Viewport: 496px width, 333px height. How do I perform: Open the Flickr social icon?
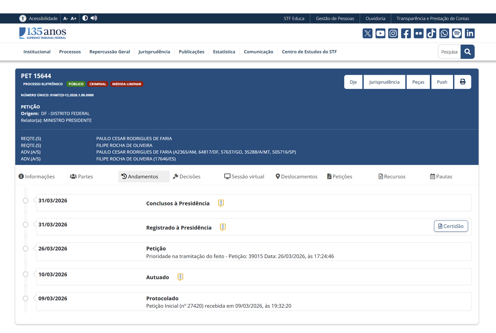[419, 34]
